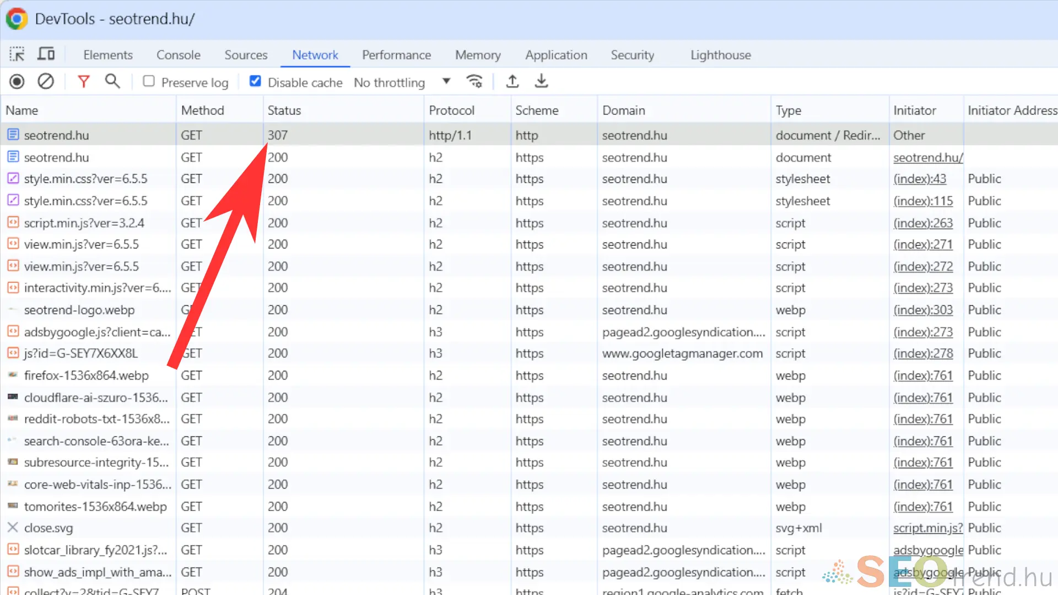Select the 307 status cell

tap(343, 135)
